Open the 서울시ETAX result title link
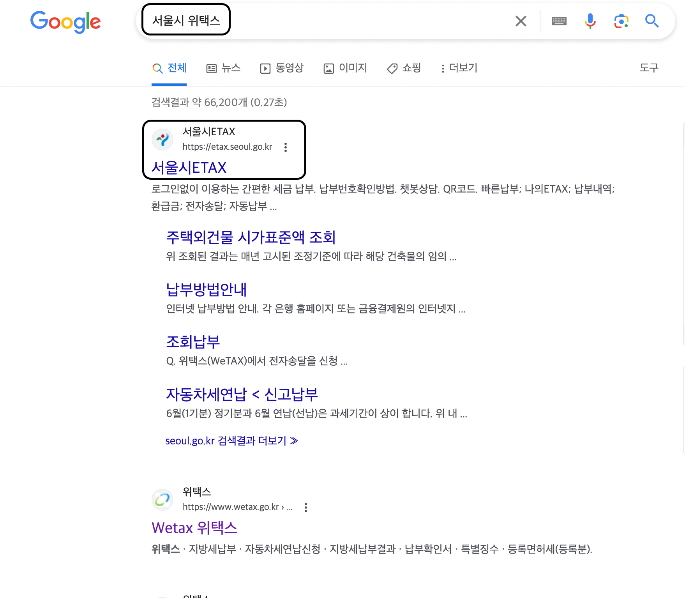 point(189,168)
